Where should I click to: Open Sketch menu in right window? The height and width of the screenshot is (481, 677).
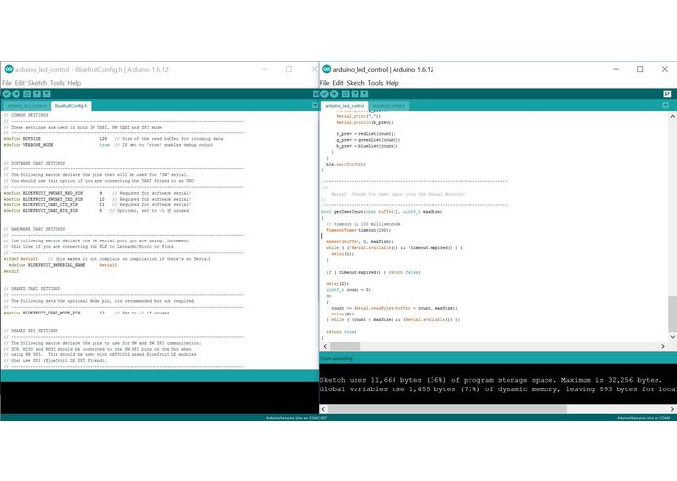click(356, 83)
